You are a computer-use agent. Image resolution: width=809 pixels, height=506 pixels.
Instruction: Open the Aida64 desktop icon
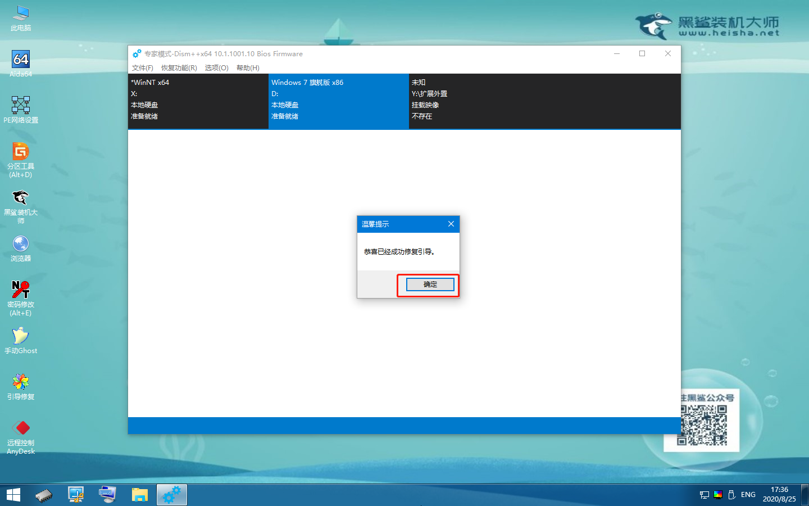[21, 61]
